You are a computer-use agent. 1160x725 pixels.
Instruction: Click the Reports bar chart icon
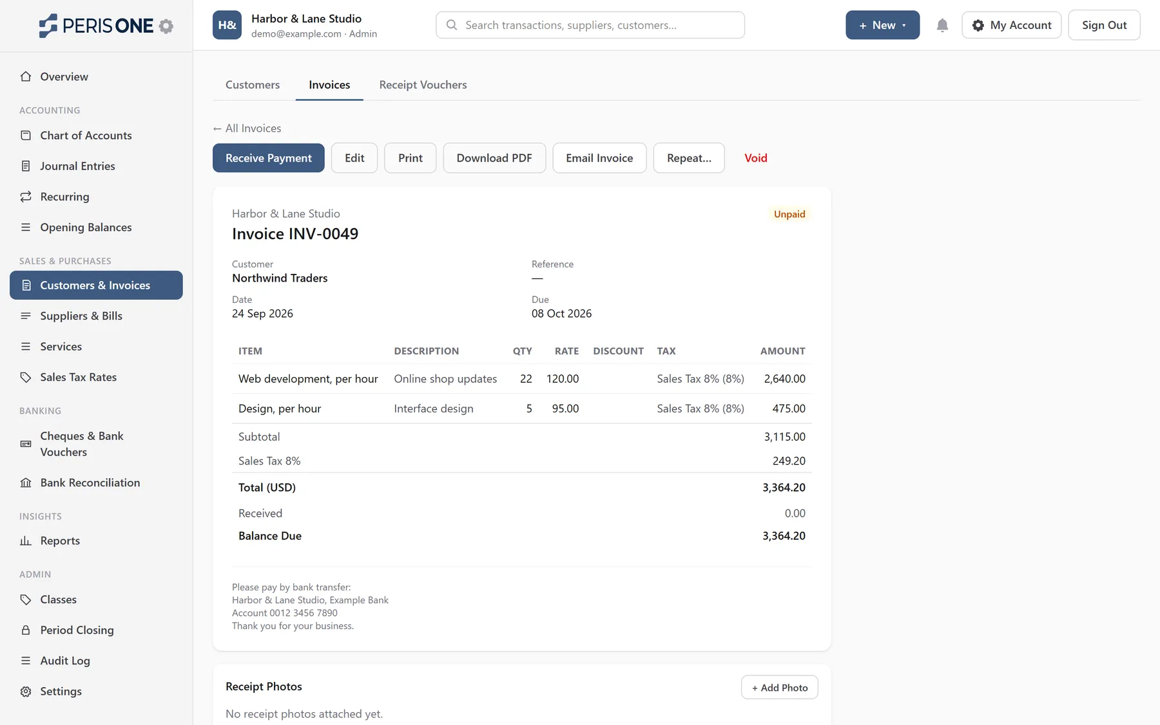pos(26,541)
